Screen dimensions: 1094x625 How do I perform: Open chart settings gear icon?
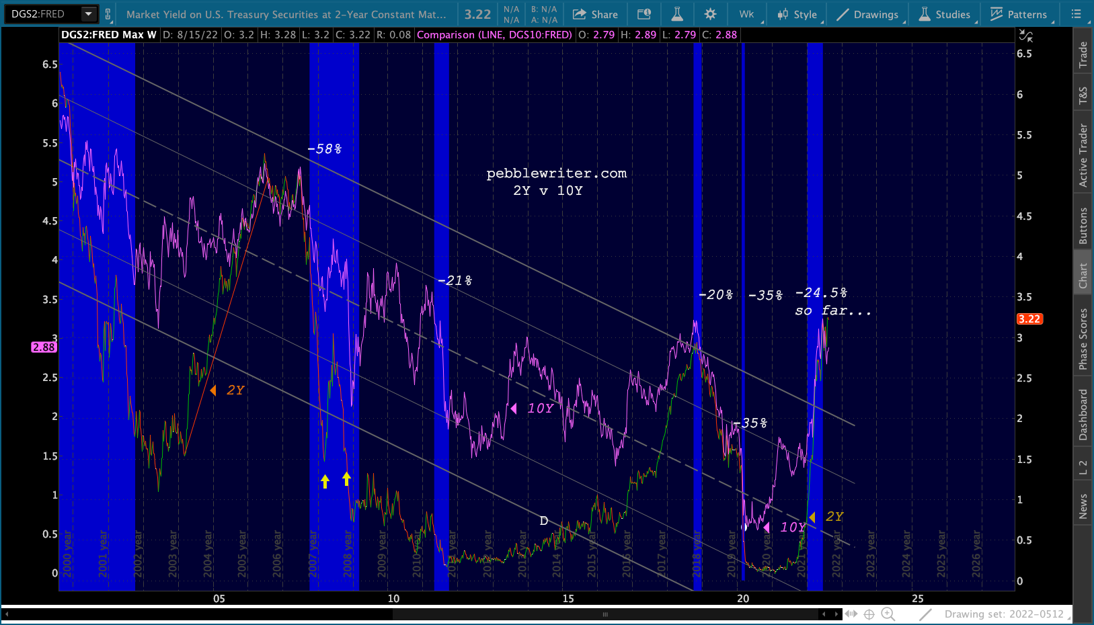click(x=710, y=14)
